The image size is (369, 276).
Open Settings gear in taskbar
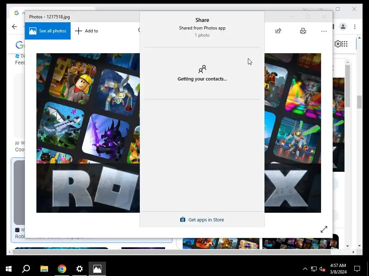tap(80, 269)
